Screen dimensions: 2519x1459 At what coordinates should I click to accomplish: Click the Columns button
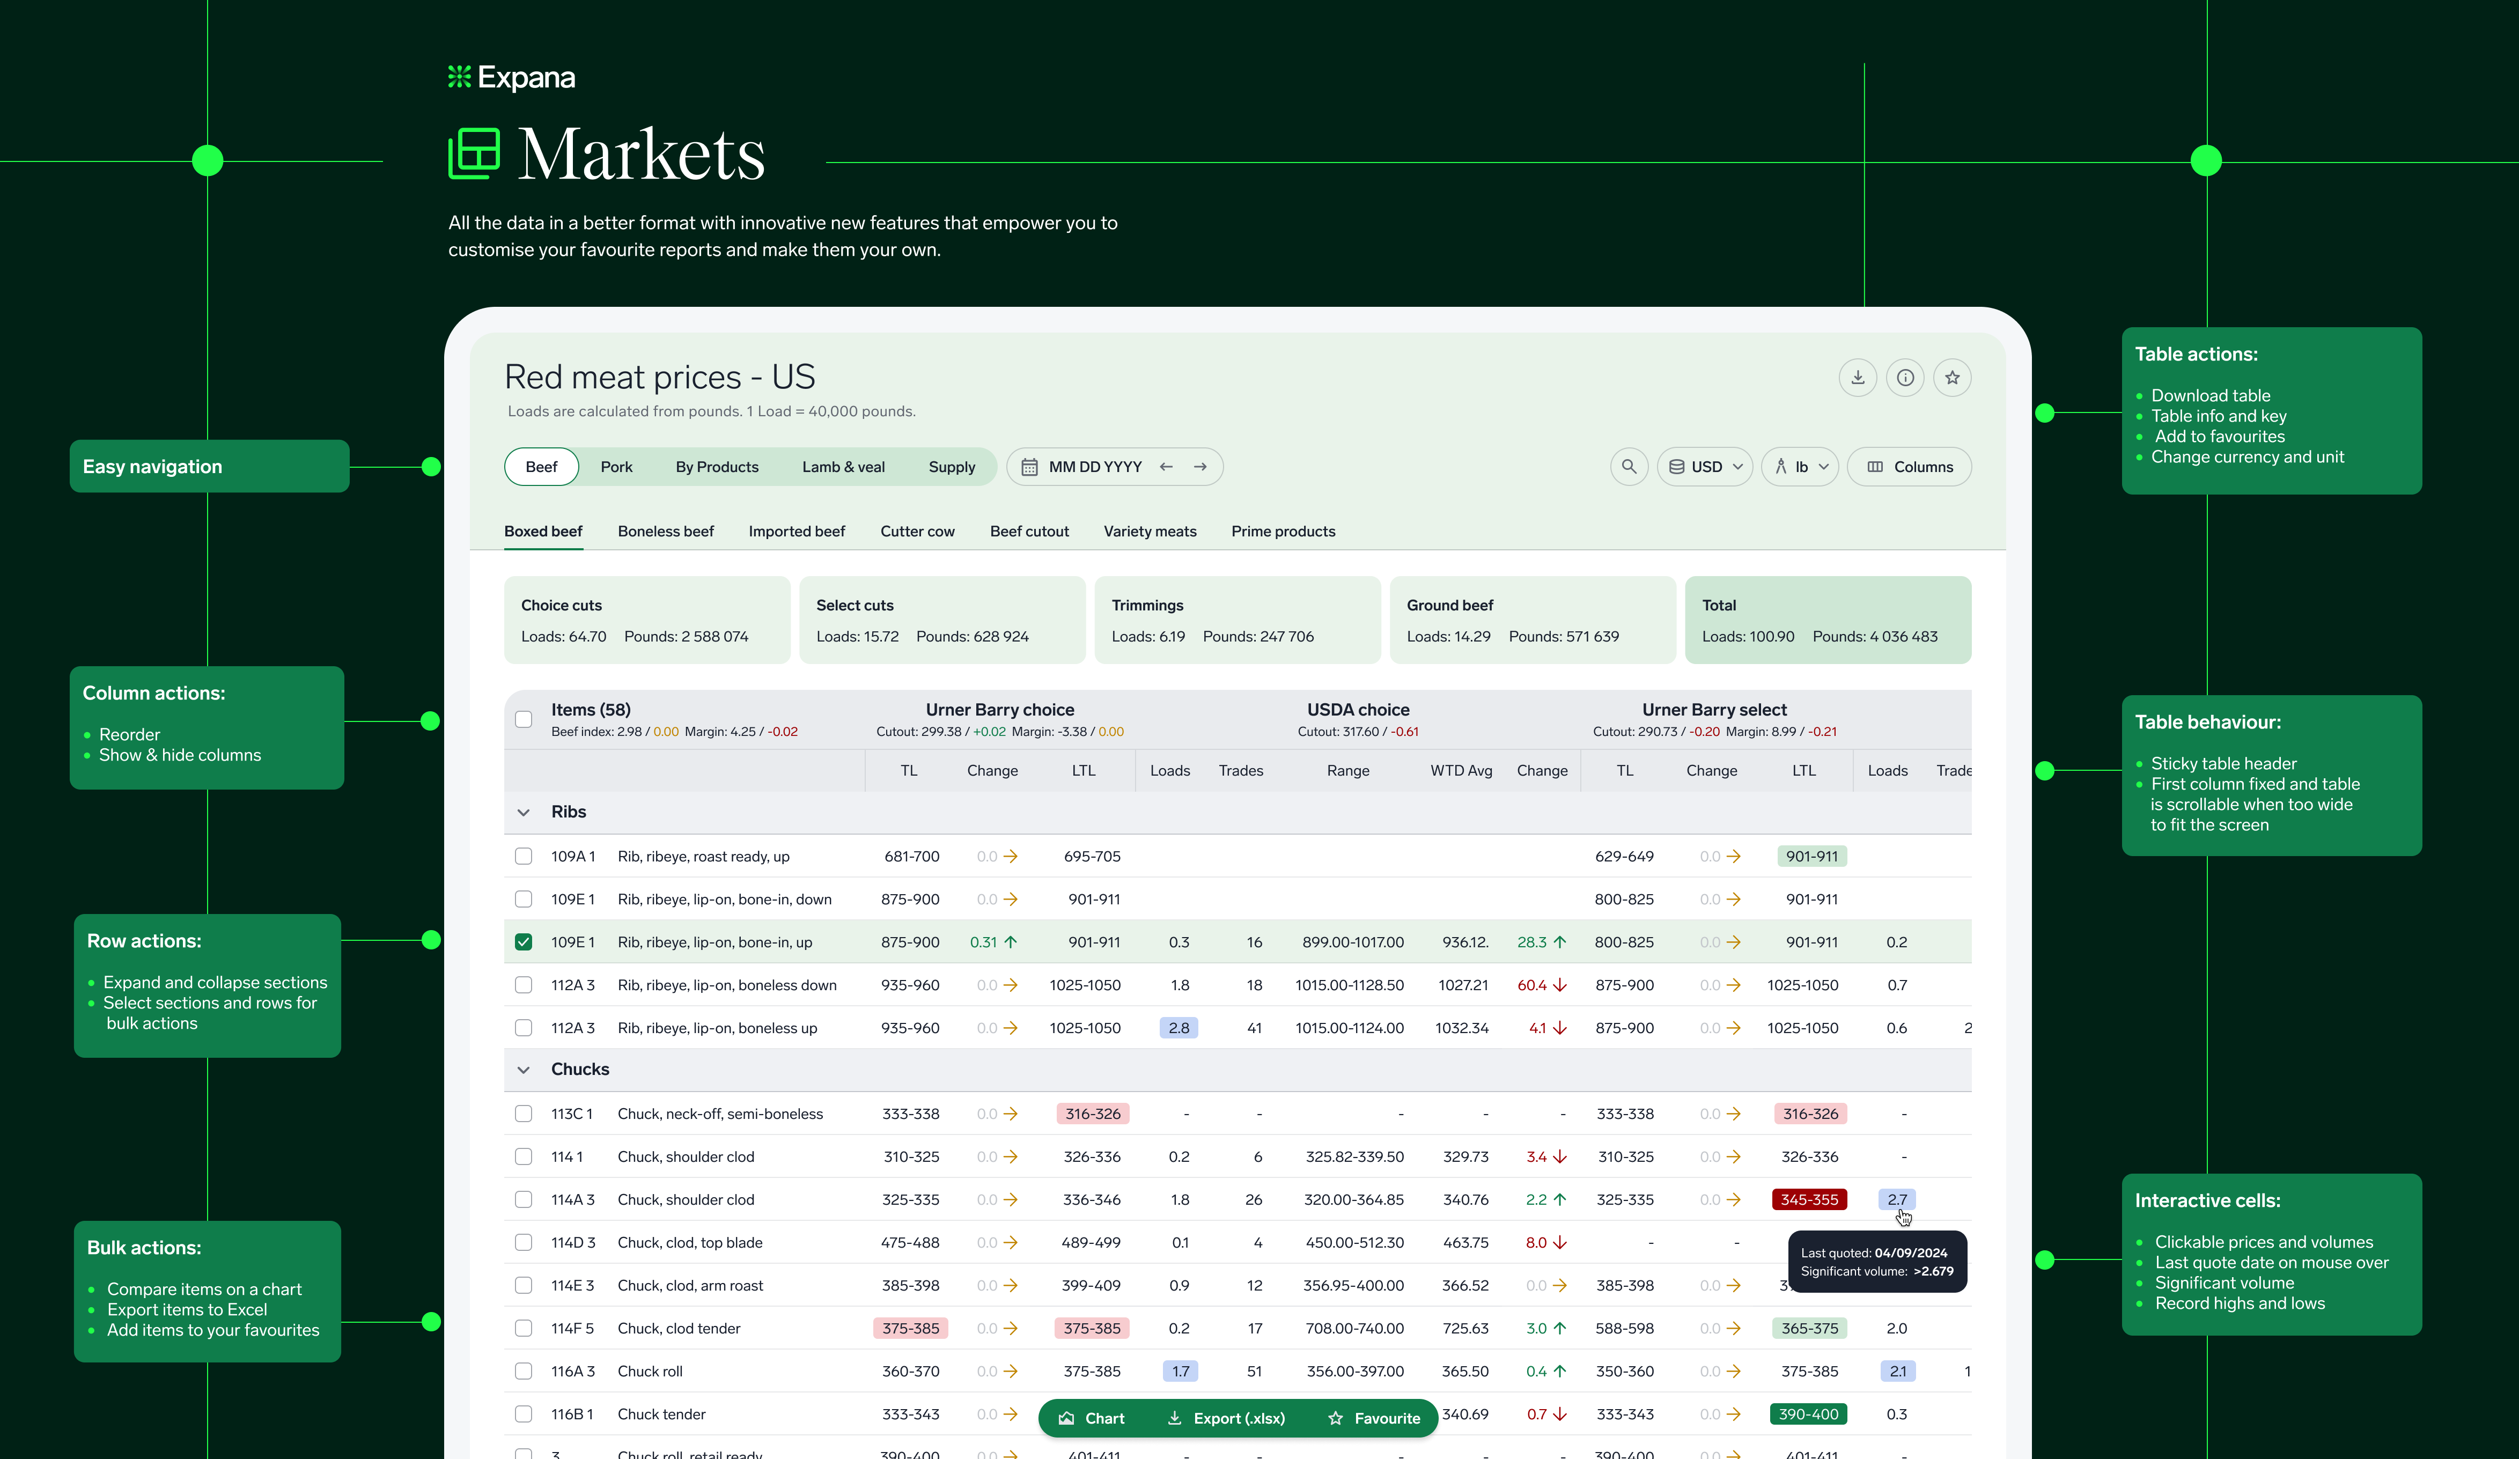(x=1909, y=467)
